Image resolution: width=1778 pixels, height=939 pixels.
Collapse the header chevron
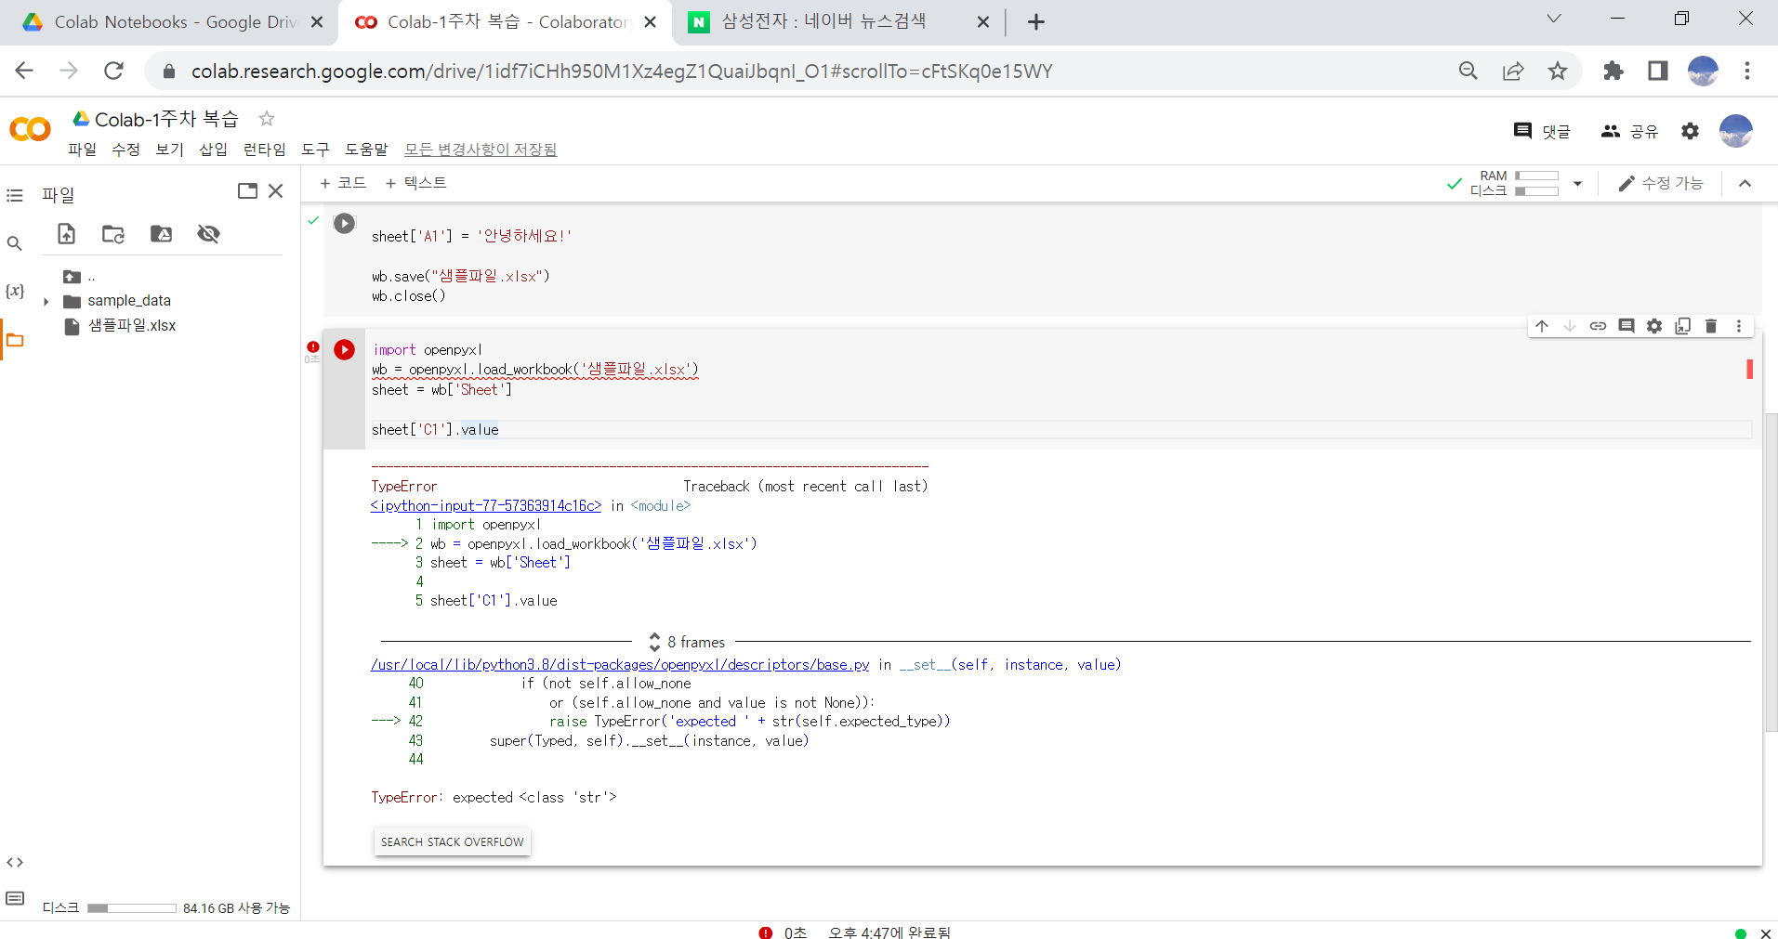(x=1745, y=183)
